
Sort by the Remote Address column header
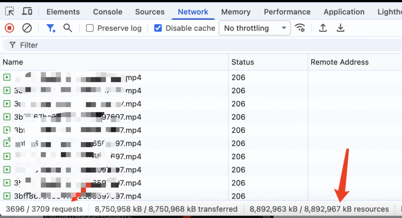[x=355, y=62]
